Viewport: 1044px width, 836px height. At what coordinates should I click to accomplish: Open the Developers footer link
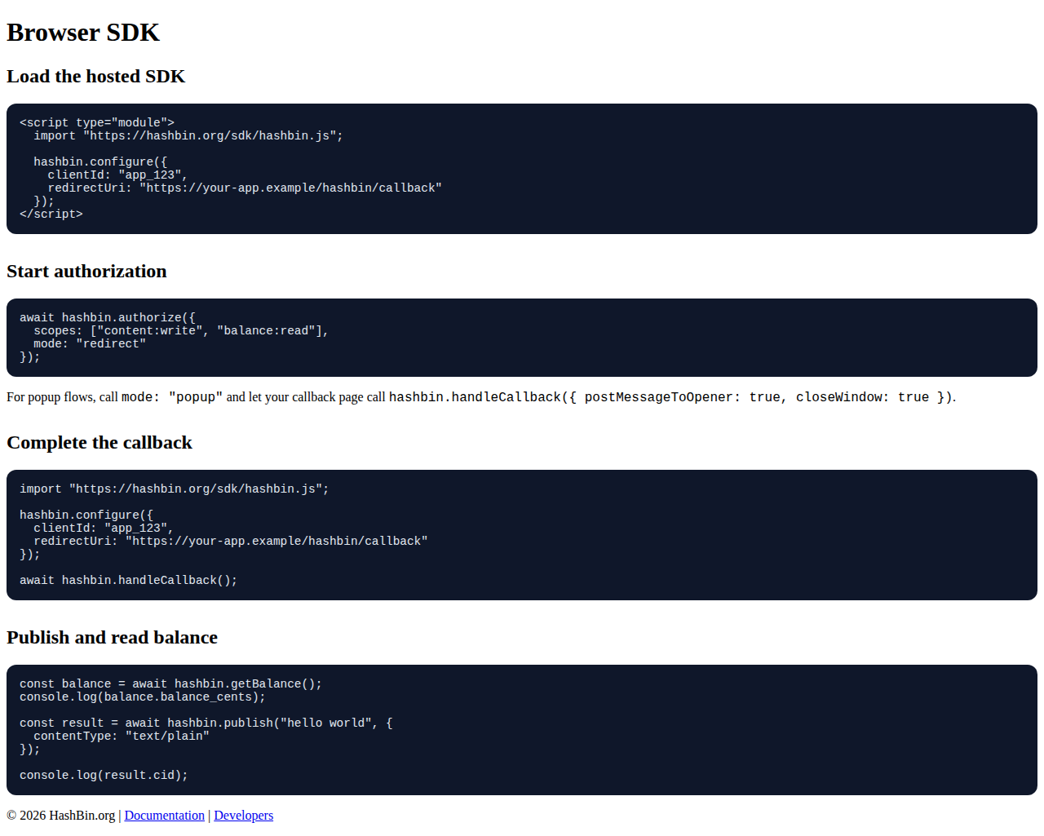tap(243, 816)
